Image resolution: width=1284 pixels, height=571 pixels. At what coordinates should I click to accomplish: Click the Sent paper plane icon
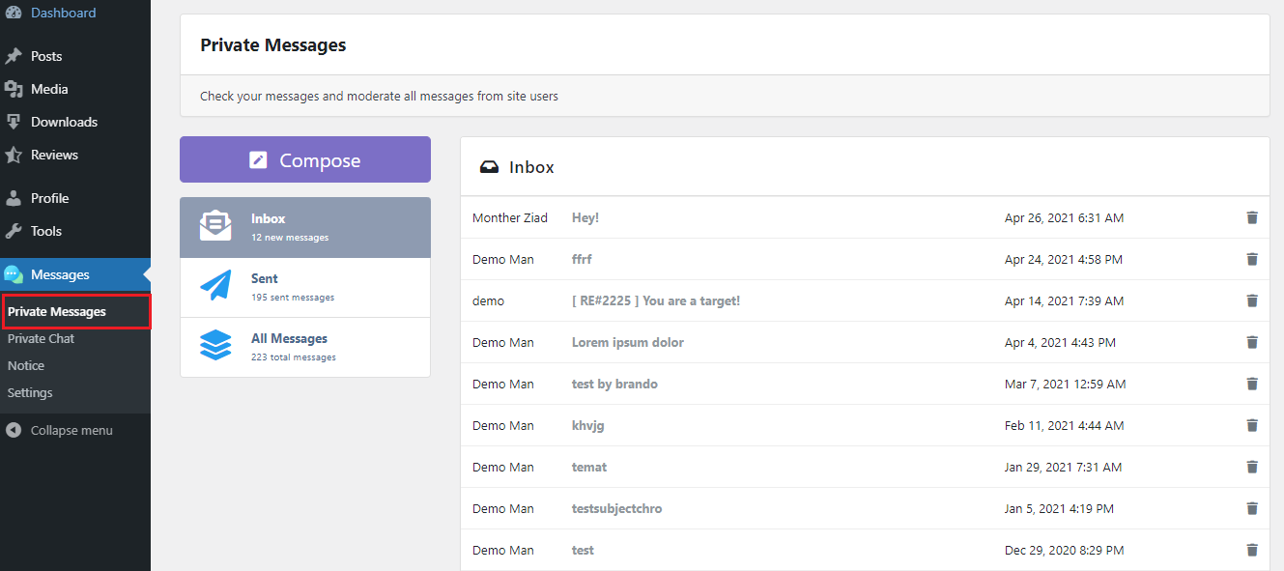click(217, 286)
